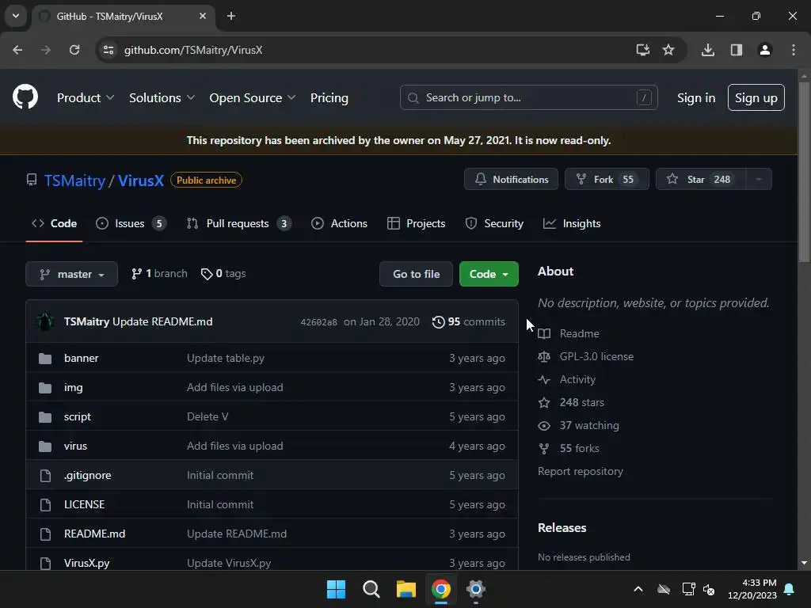Bookmark this page with the star icon
Viewport: 811px width, 608px height.
pyautogui.click(x=668, y=50)
